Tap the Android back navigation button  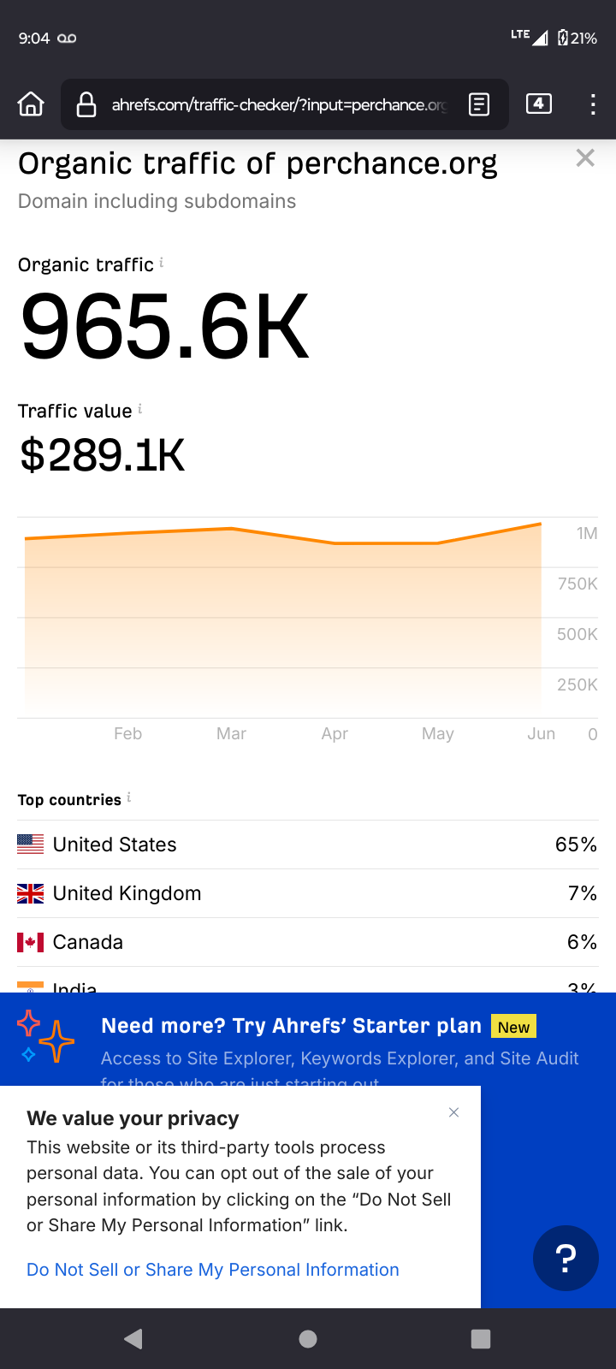133,1339
